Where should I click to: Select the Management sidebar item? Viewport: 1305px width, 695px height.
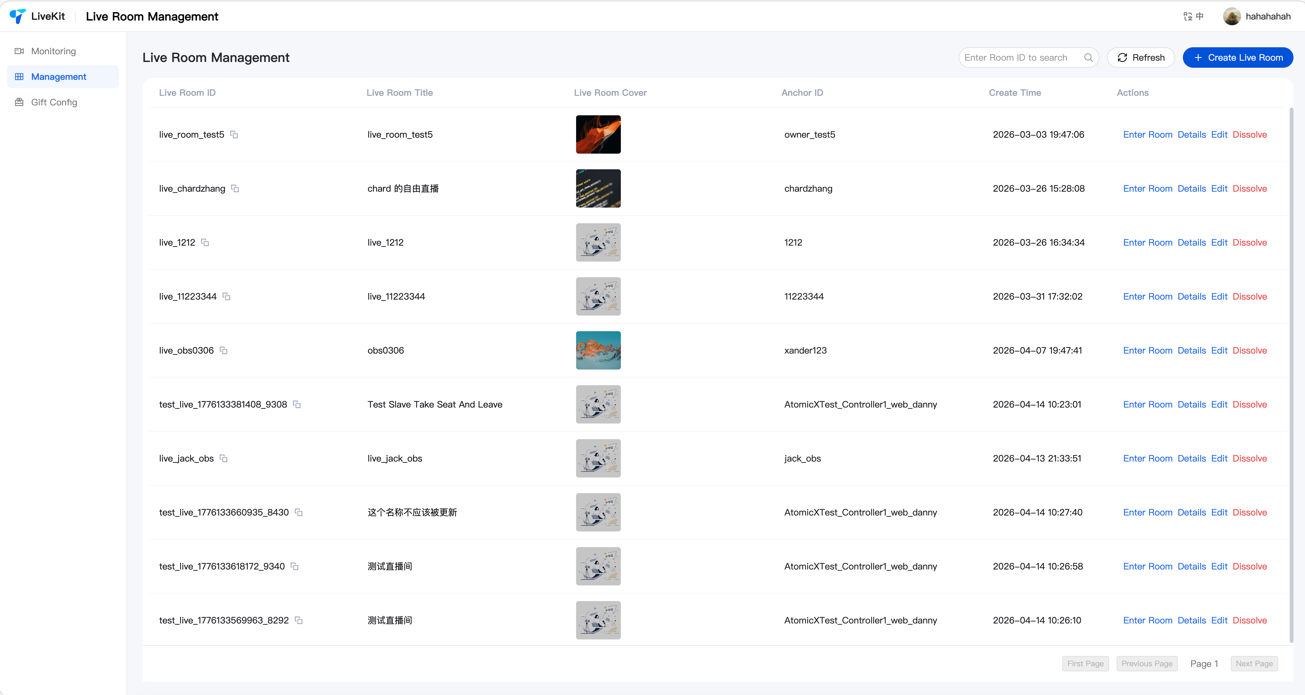[58, 77]
